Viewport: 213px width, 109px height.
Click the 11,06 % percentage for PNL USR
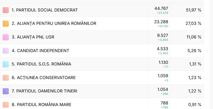point(194,37)
